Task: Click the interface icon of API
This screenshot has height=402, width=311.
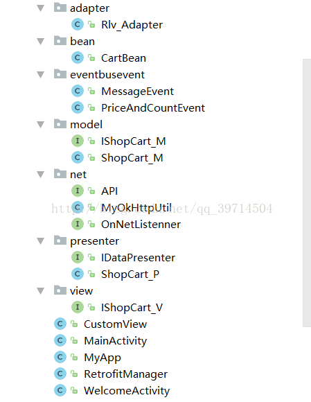Action: click(78, 191)
